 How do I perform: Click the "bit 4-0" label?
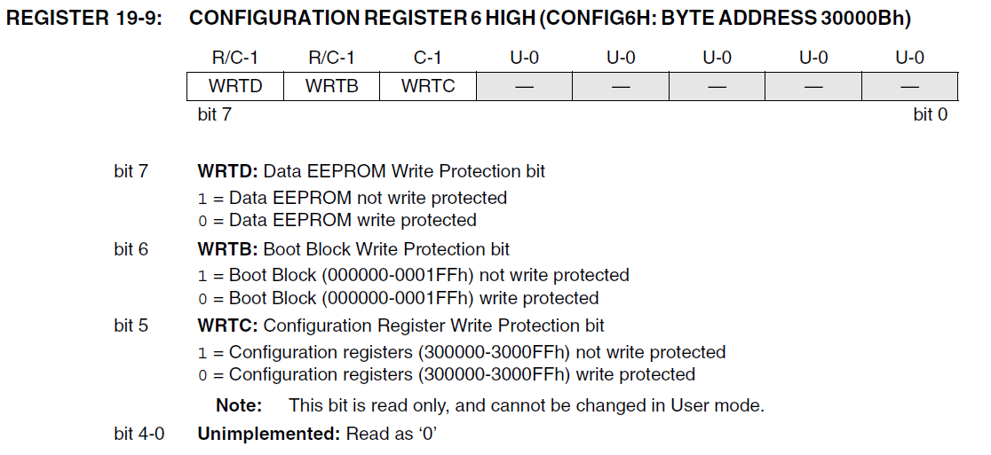coord(139,435)
